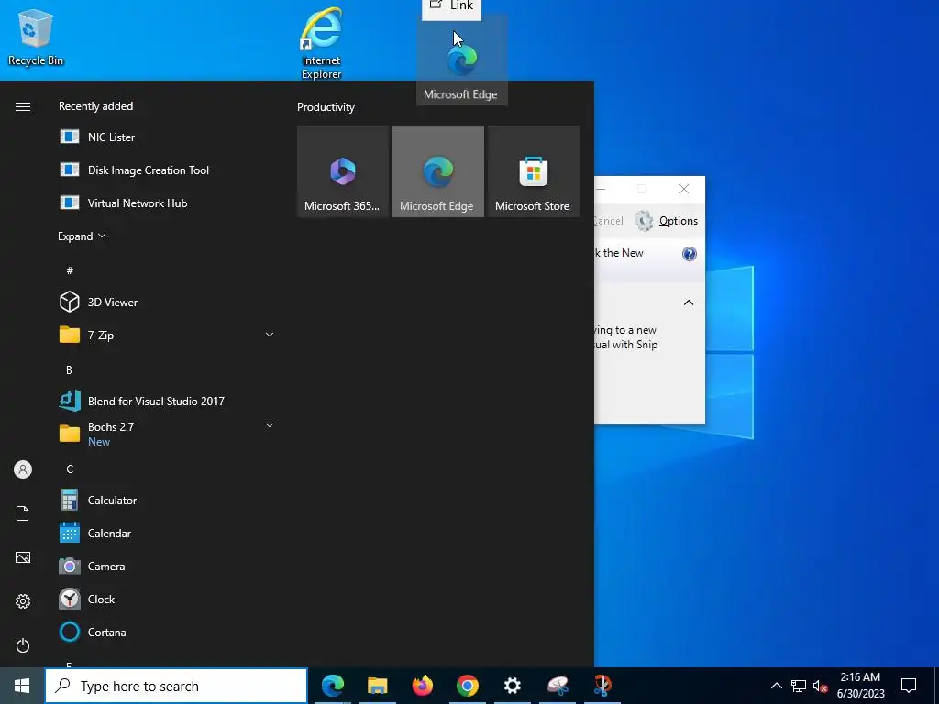Open the red scissors app on the taskbar
The height and width of the screenshot is (704, 939).
tap(602, 686)
